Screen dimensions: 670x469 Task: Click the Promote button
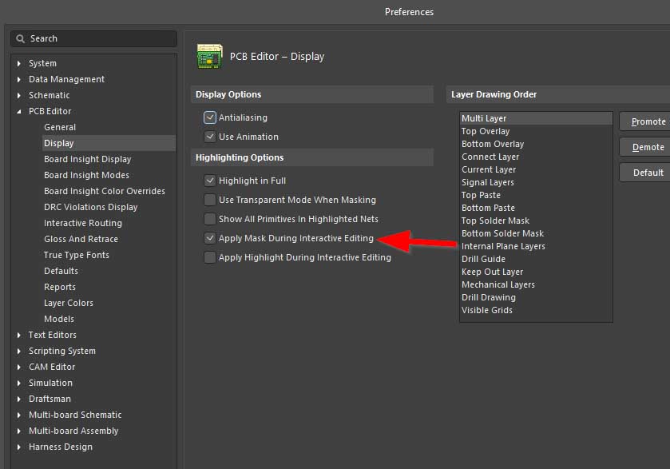point(646,121)
